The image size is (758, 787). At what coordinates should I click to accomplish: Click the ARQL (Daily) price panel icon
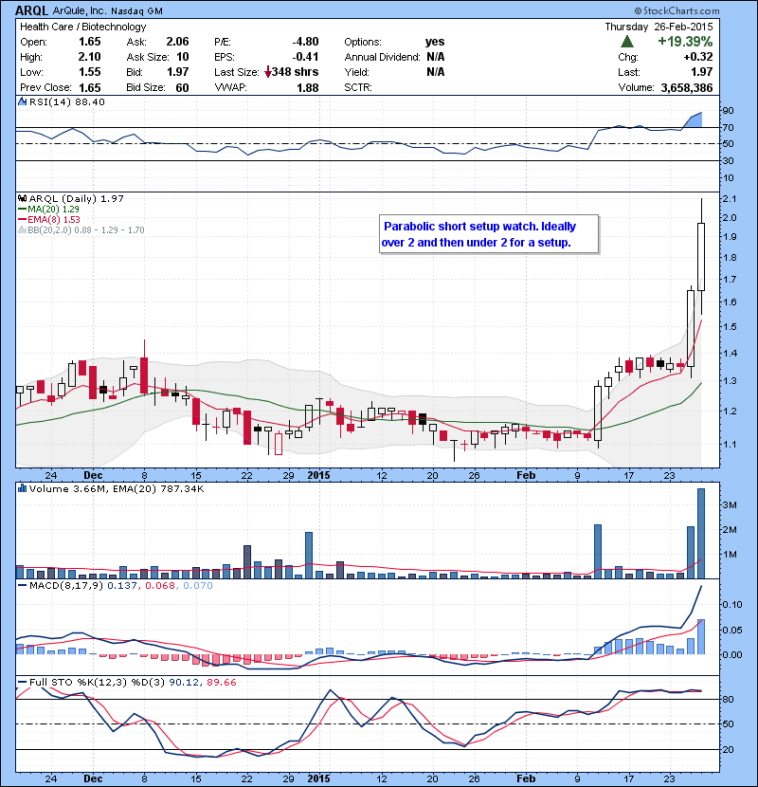pos(21,196)
